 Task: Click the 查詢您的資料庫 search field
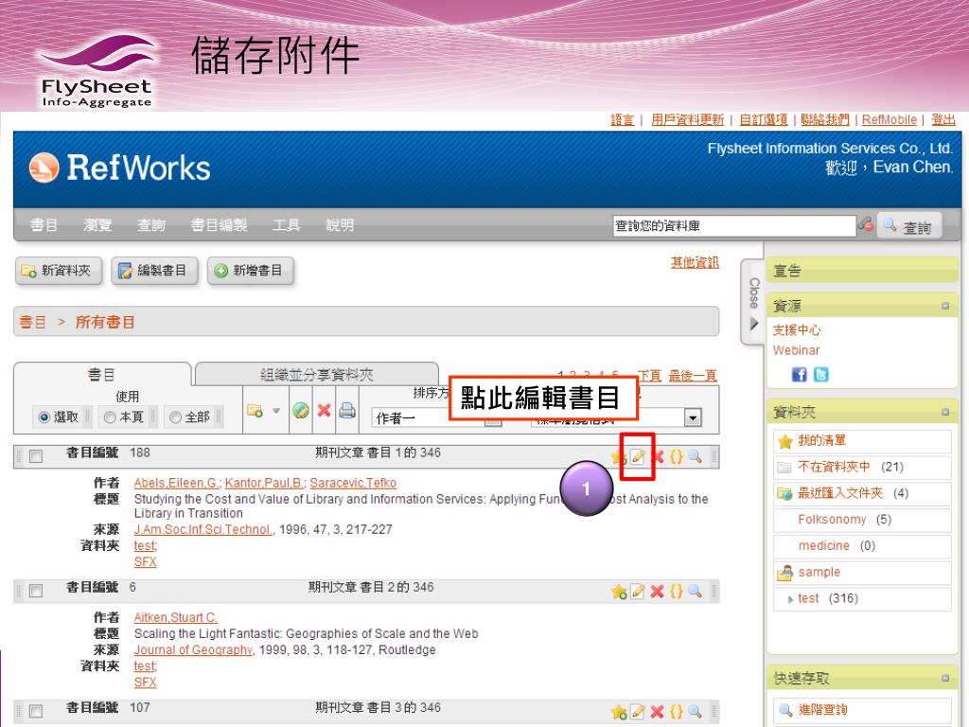click(734, 225)
